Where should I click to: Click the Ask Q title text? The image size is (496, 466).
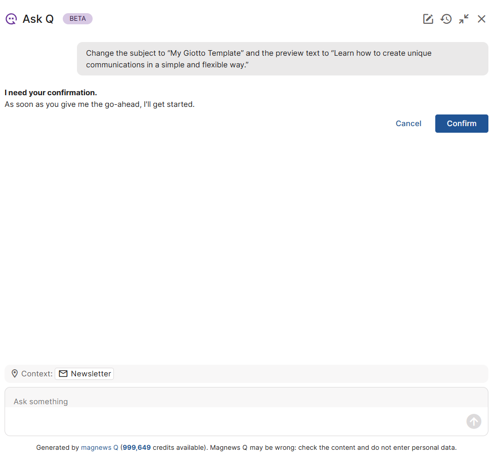pos(38,19)
